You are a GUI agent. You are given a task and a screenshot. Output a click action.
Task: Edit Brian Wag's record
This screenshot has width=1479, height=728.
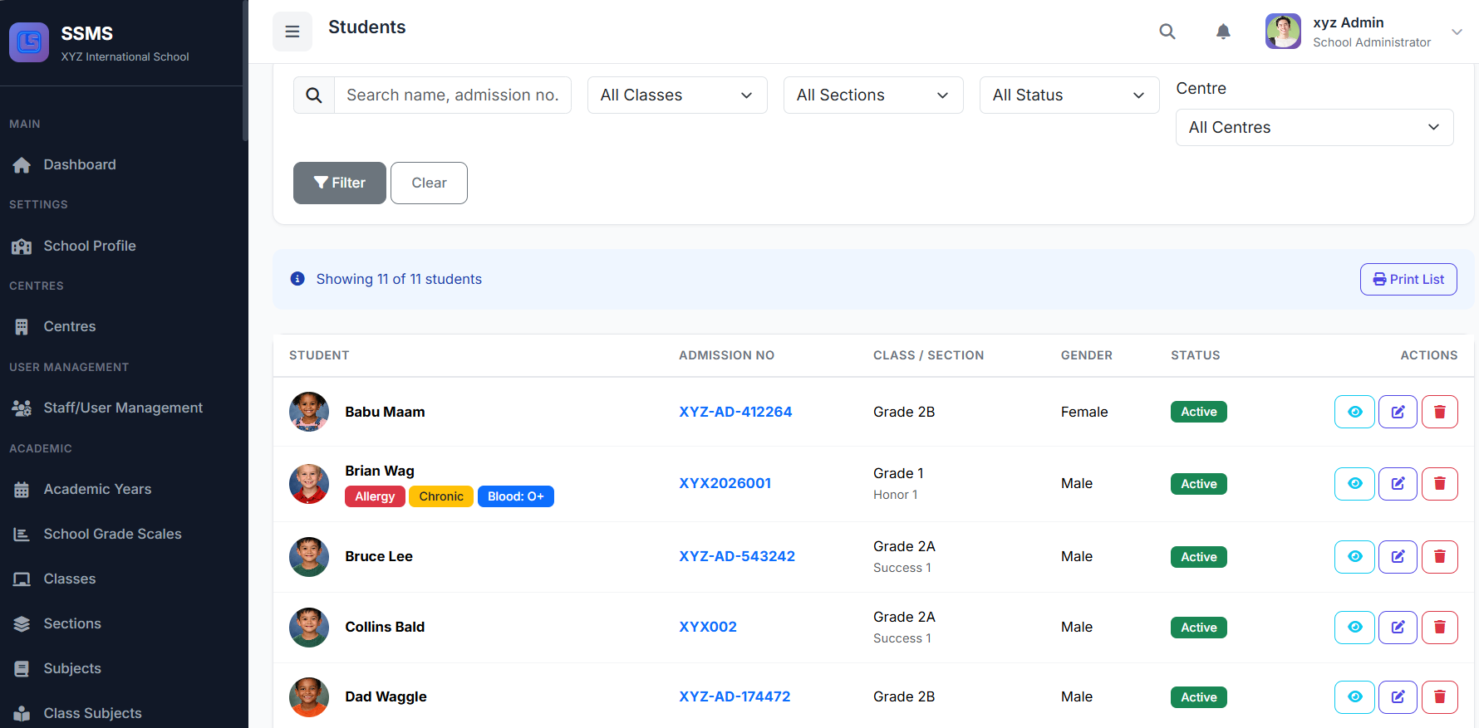tap(1398, 484)
